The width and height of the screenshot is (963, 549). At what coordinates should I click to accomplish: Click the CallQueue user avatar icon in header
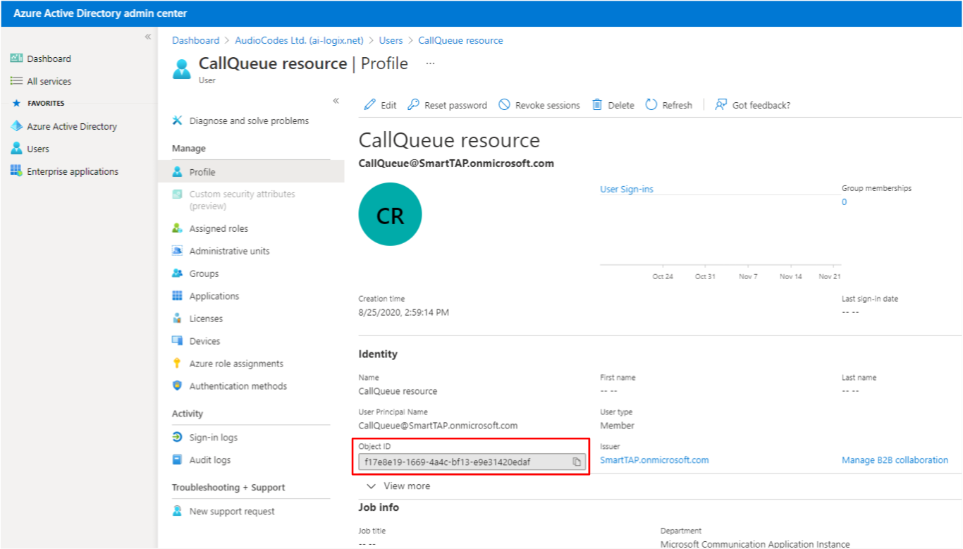[x=181, y=69]
